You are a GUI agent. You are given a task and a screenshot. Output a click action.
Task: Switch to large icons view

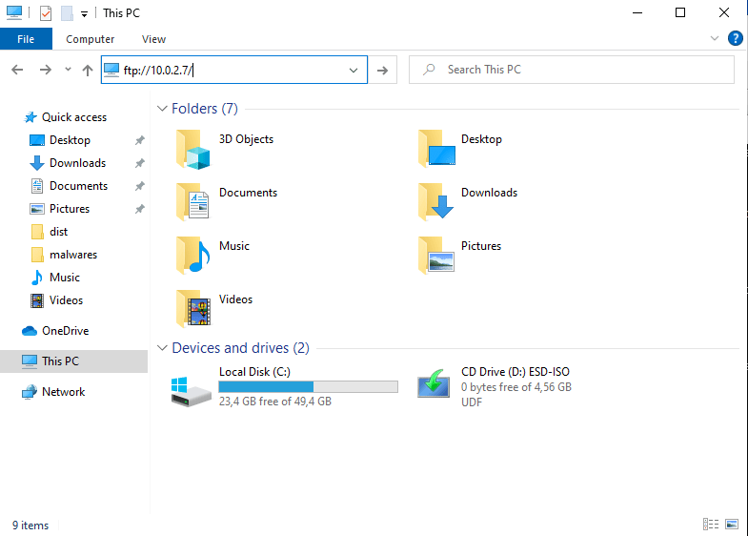coord(732,525)
